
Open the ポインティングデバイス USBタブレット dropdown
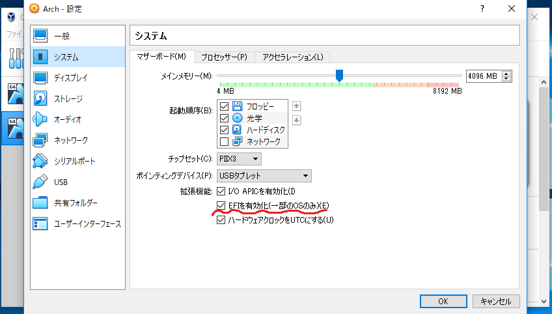(x=264, y=175)
